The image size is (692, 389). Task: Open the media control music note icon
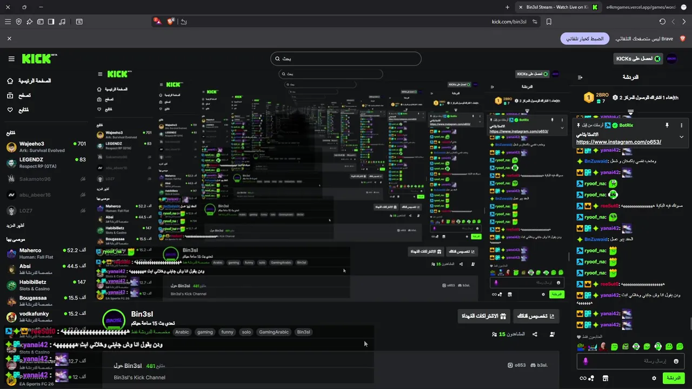click(62, 22)
